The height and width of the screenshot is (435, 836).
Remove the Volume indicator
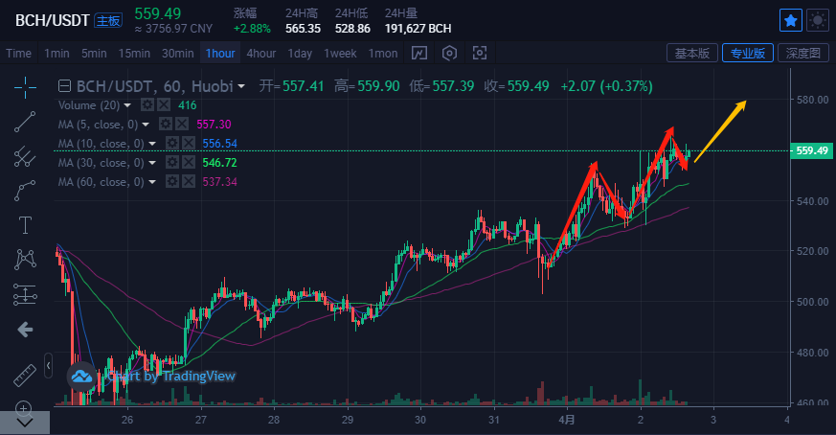164,104
